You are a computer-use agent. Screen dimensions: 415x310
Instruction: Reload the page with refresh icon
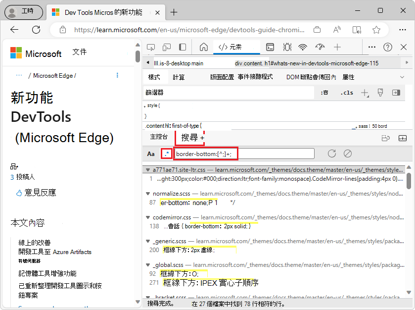tap(36, 30)
